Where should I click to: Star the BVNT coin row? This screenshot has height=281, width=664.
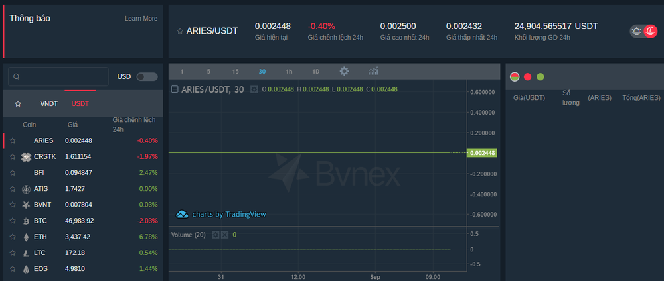pos(13,205)
